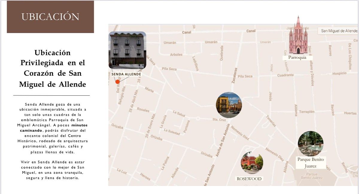The height and width of the screenshot is (194, 359).
Task: Click the circular street photo near Sta. Cruz
Action: pyautogui.click(x=229, y=105)
